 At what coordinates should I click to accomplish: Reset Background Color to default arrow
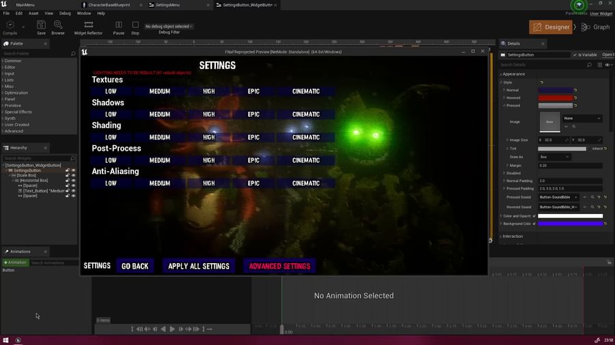click(x=605, y=224)
